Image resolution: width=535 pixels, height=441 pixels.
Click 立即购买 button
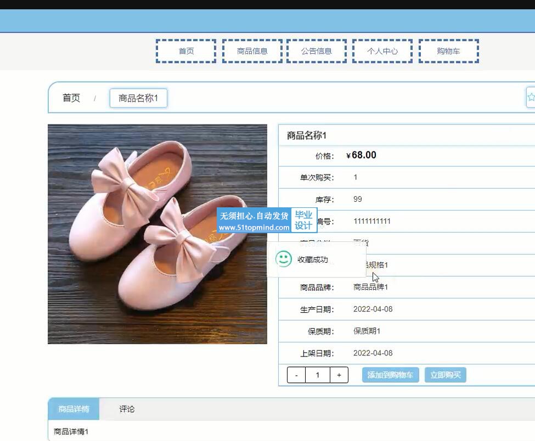pyautogui.click(x=445, y=375)
